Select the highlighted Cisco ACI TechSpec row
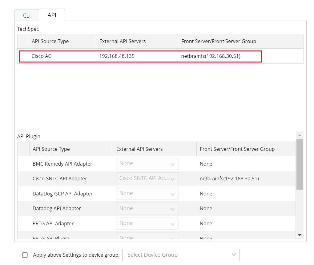 (x=140, y=56)
